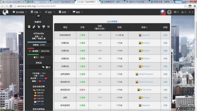The image size is (197, 111).
Task: Open the messages envelope icon
Action: [175, 12]
